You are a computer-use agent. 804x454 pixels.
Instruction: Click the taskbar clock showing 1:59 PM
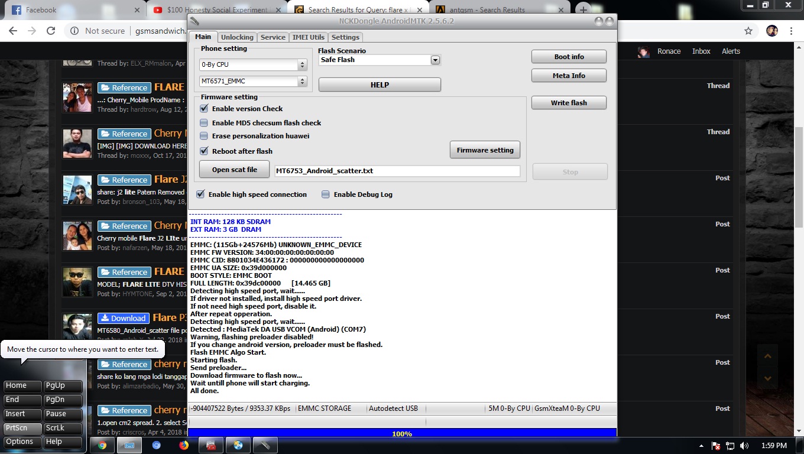[774, 446]
